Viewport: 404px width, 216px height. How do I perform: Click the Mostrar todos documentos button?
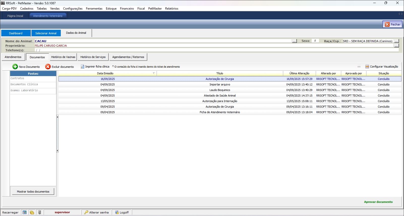33,192
